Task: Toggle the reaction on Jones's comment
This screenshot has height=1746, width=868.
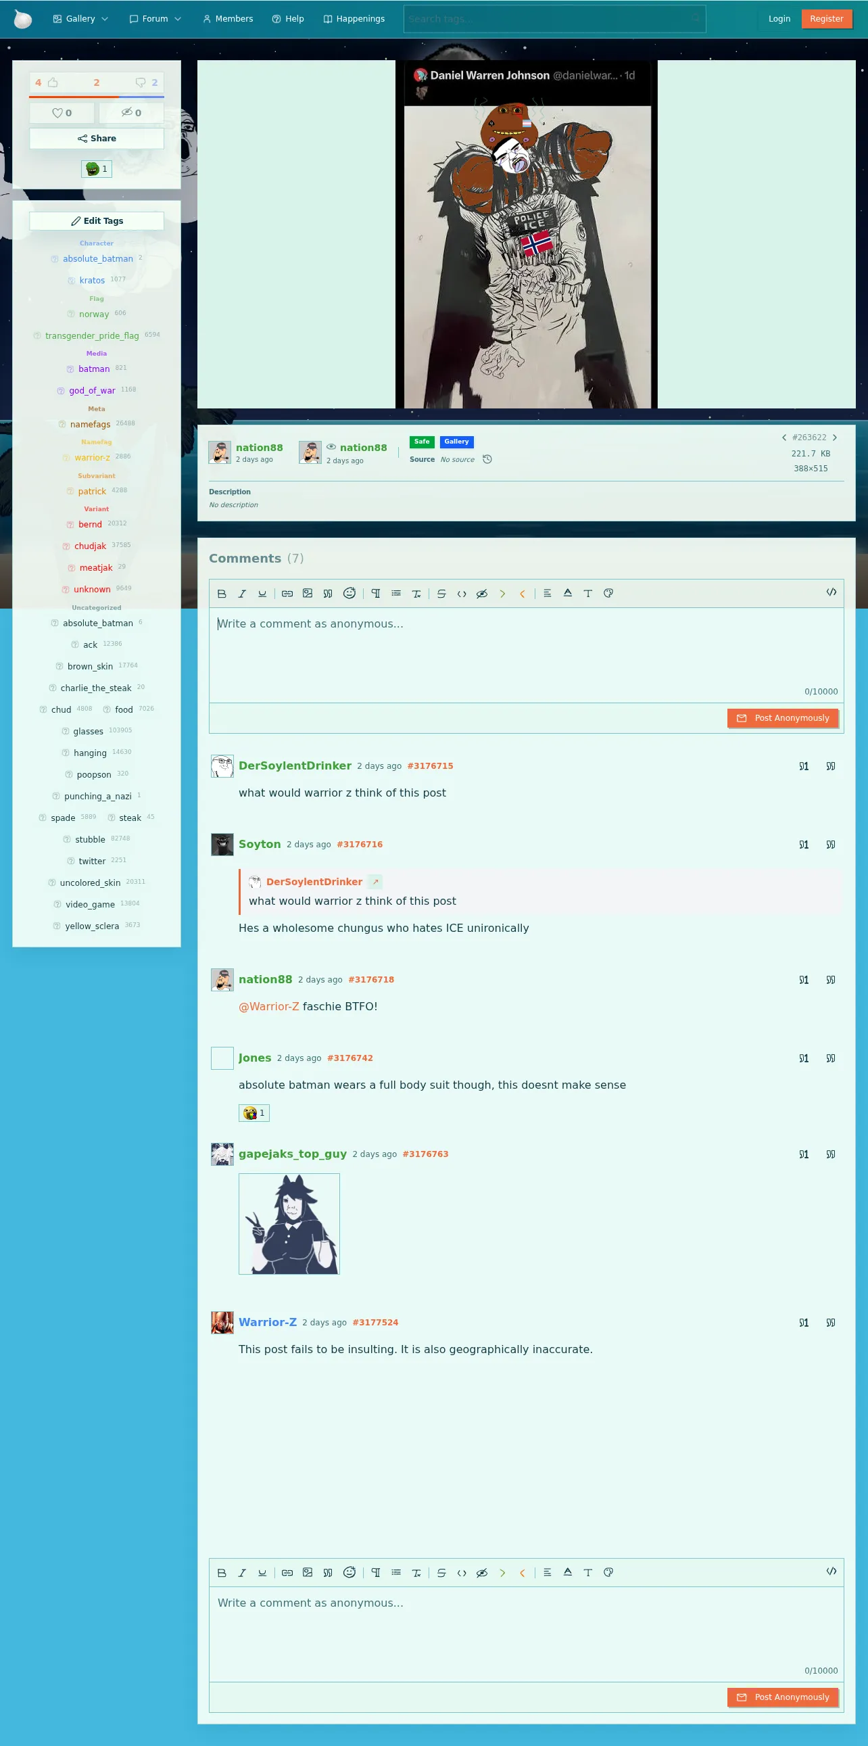Action: click(x=254, y=1113)
